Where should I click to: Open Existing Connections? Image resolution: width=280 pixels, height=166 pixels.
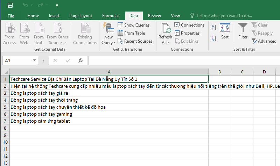85,34
